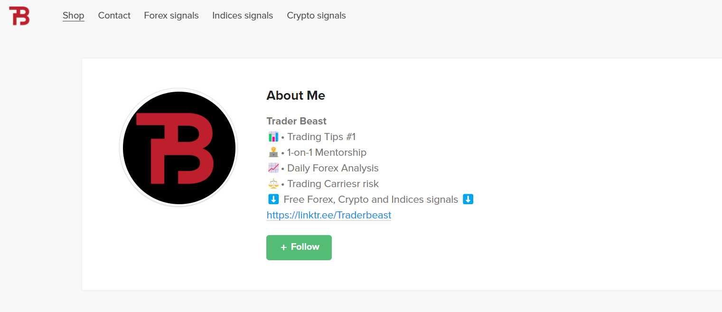Click the circular Trader Beast profile picture
722x312 pixels.
coord(179,148)
